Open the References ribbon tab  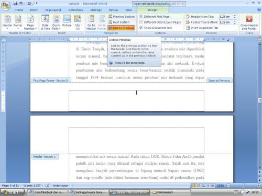click(x=75, y=10)
